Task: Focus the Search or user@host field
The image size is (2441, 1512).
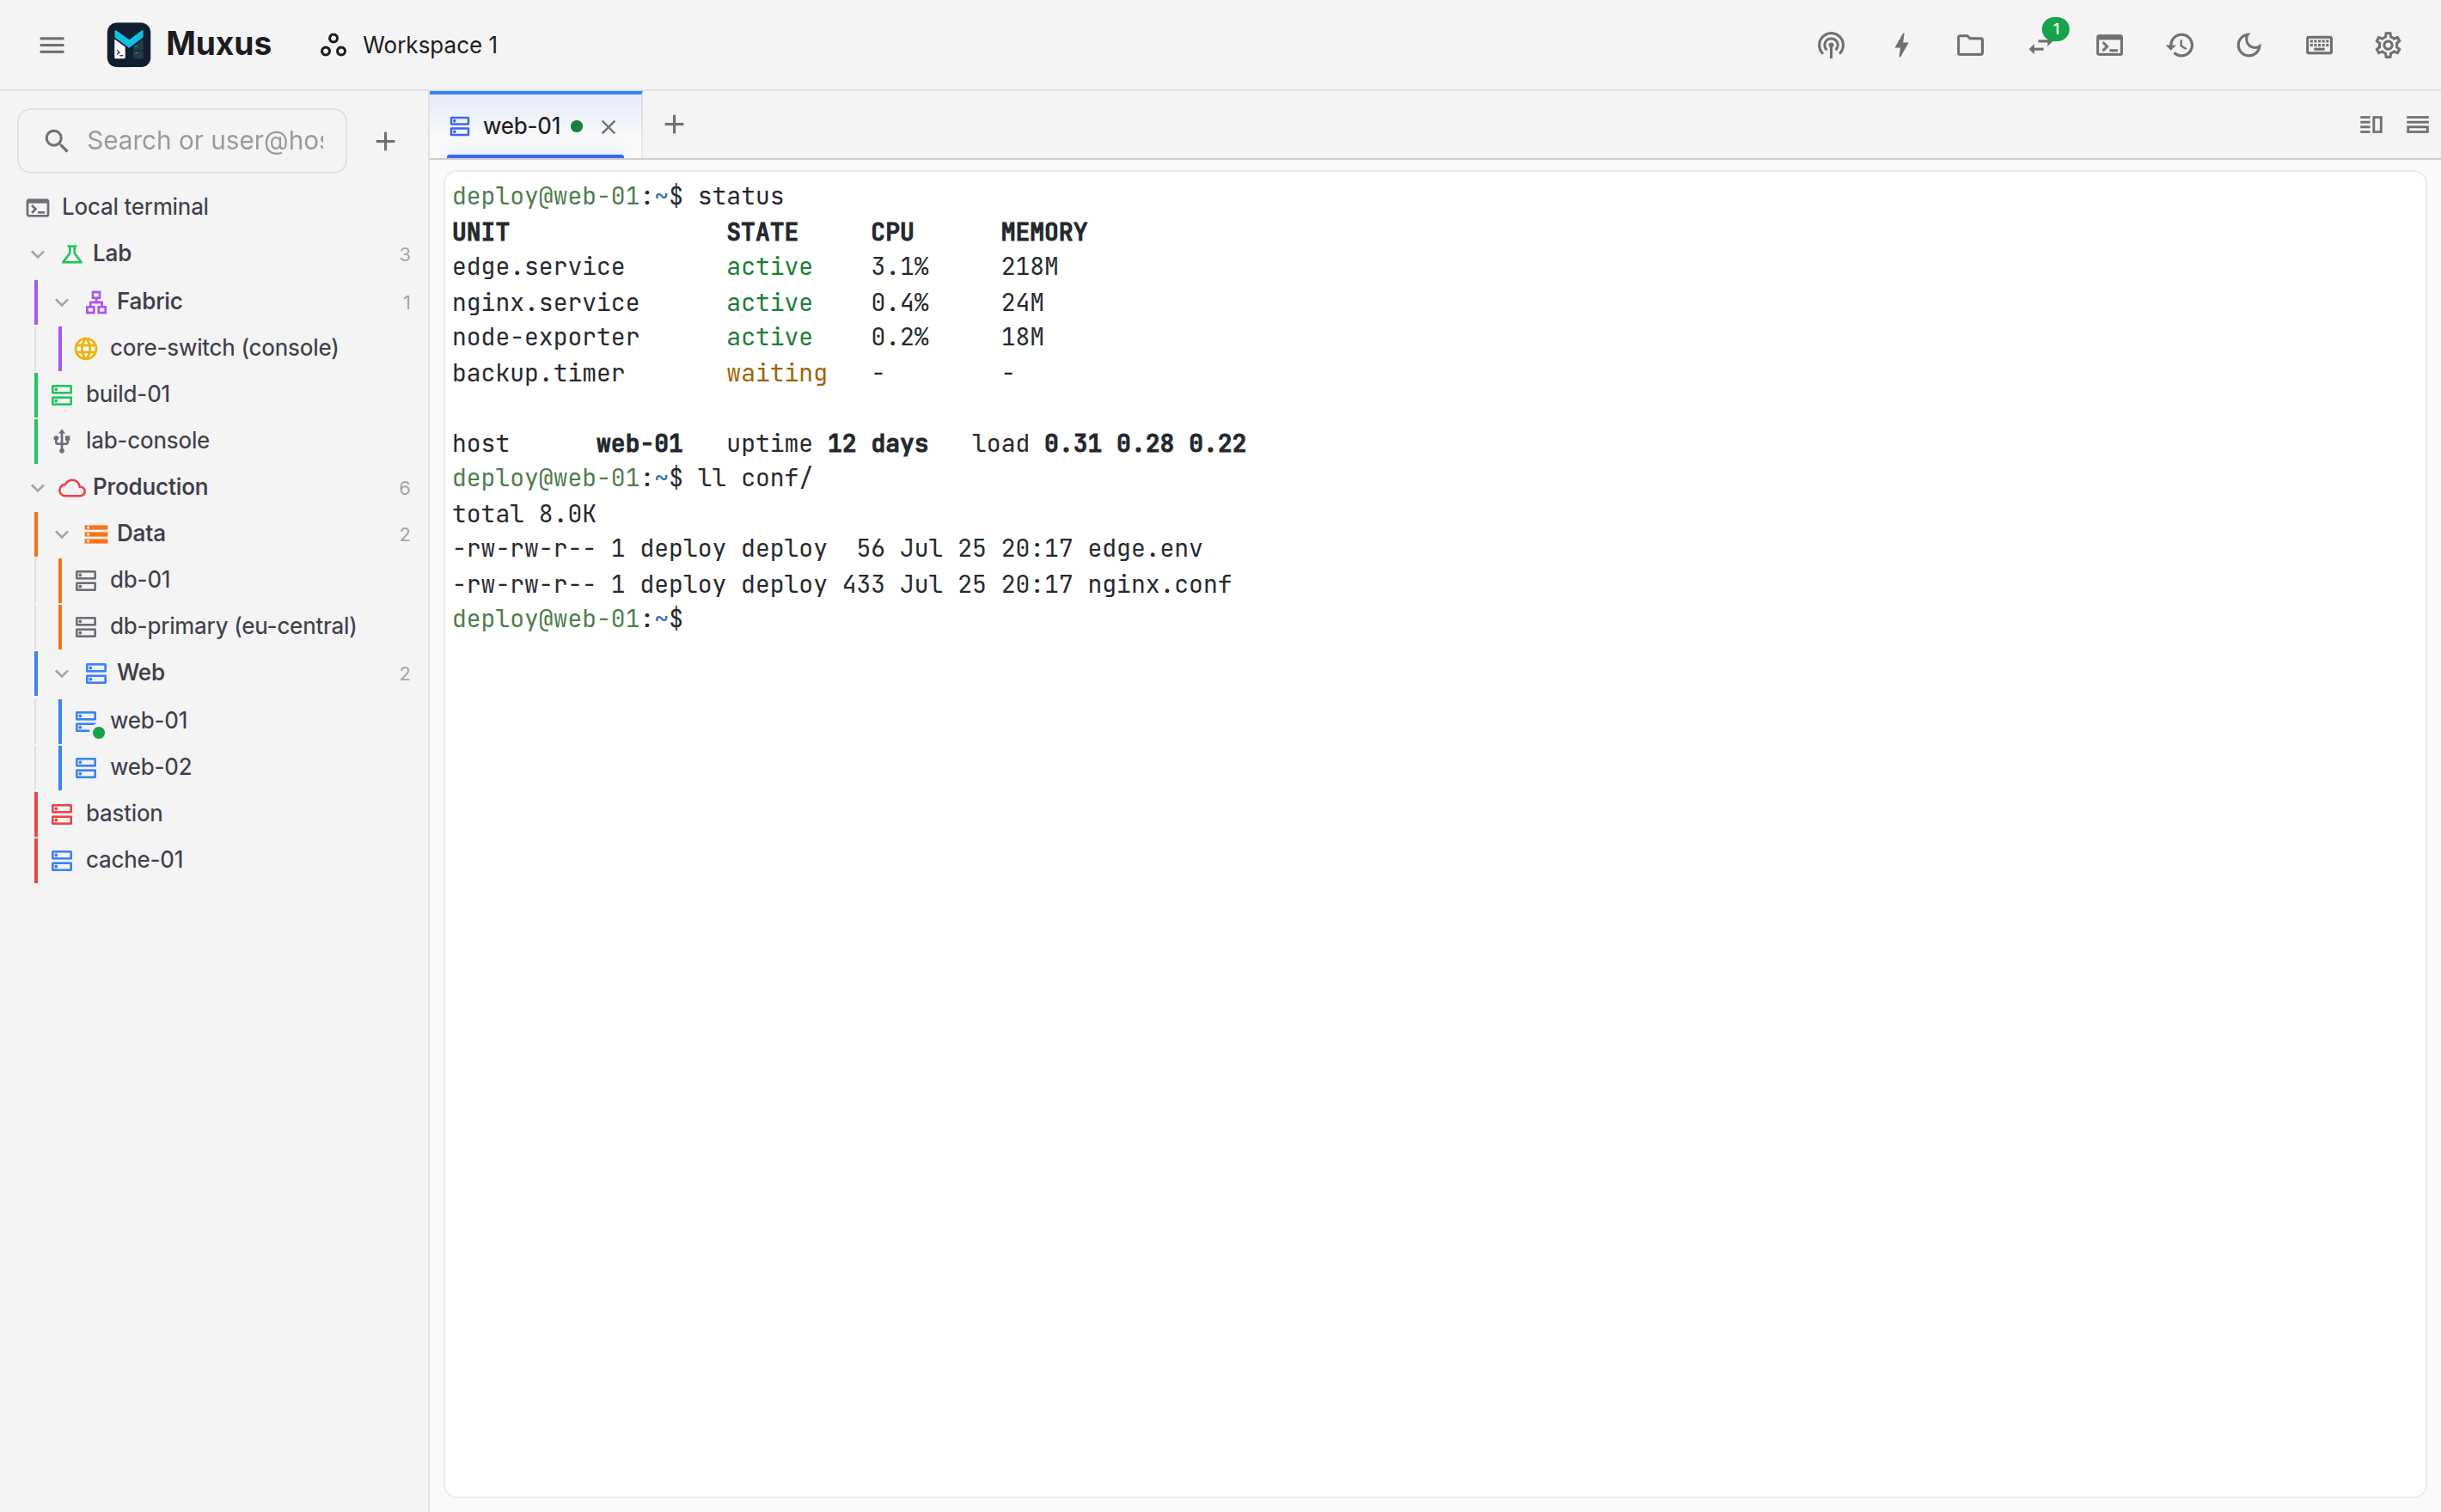Action: (182, 141)
